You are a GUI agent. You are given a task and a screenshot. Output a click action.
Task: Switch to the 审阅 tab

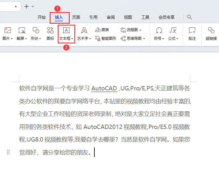[111, 17]
